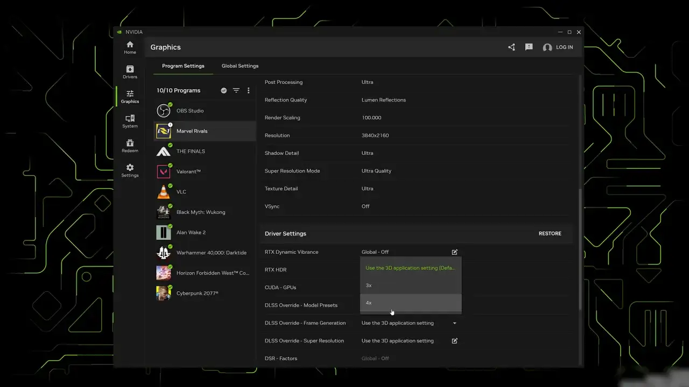This screenshot has width=689, height=387.
Task: Click the Render Scaling 100.000 value
Action: pyautogui.click(x=371, y=118)
